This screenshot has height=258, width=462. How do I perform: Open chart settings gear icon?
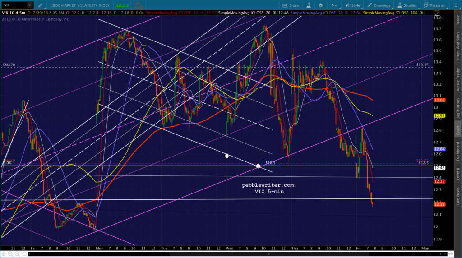pyautogui.click(x=321, y=5)
